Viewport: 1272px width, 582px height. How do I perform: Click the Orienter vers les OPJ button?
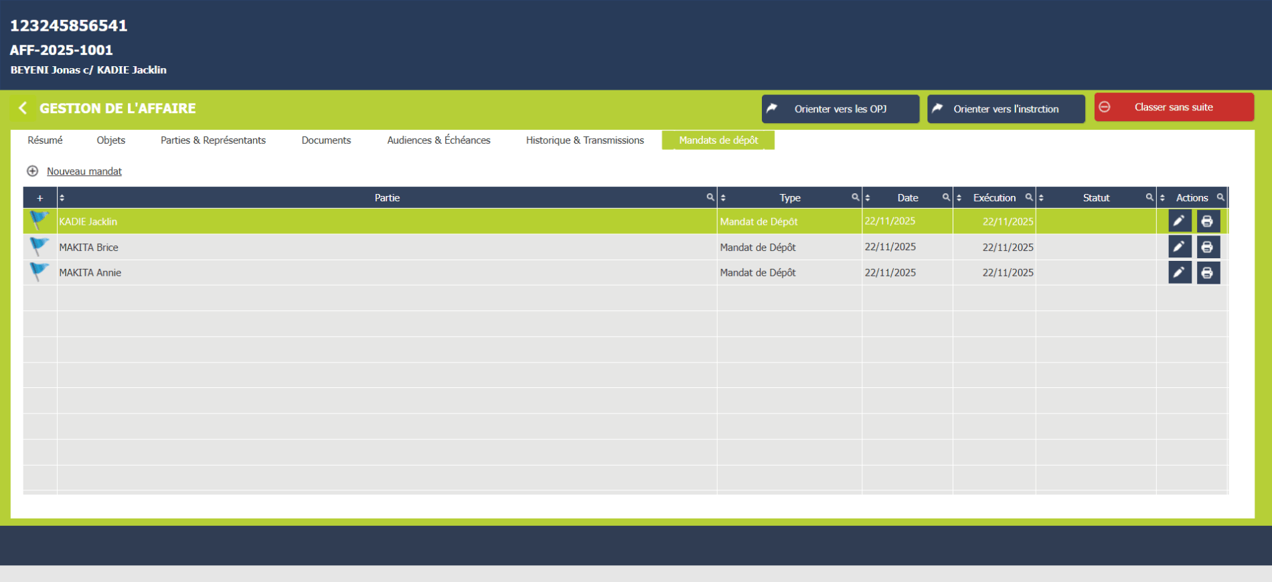point(840,109)
